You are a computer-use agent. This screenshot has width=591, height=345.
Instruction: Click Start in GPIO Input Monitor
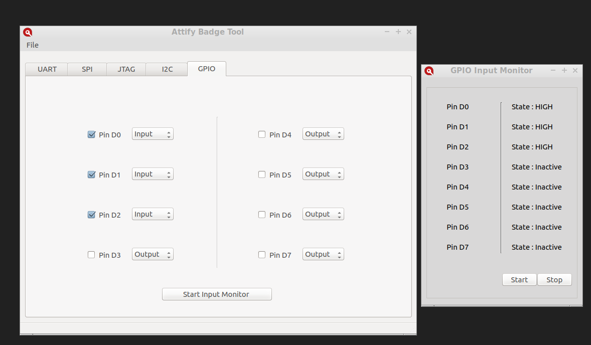tap(519, 280)
